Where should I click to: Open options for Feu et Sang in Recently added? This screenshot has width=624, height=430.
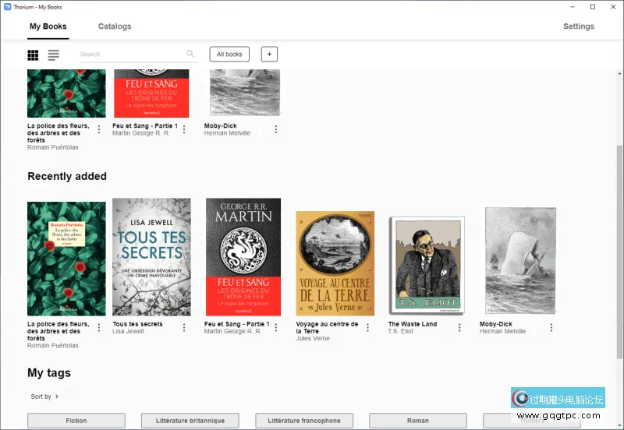click(275, 328)
